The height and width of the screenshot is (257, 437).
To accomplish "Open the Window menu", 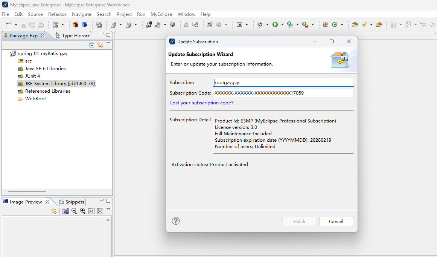I will [186, 14].
